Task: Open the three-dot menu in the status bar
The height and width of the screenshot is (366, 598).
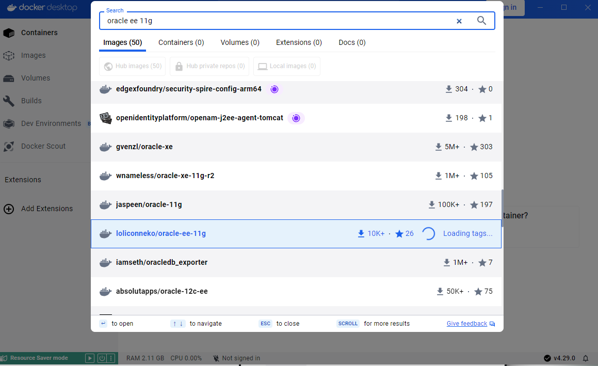Action: tap(111, 358)
